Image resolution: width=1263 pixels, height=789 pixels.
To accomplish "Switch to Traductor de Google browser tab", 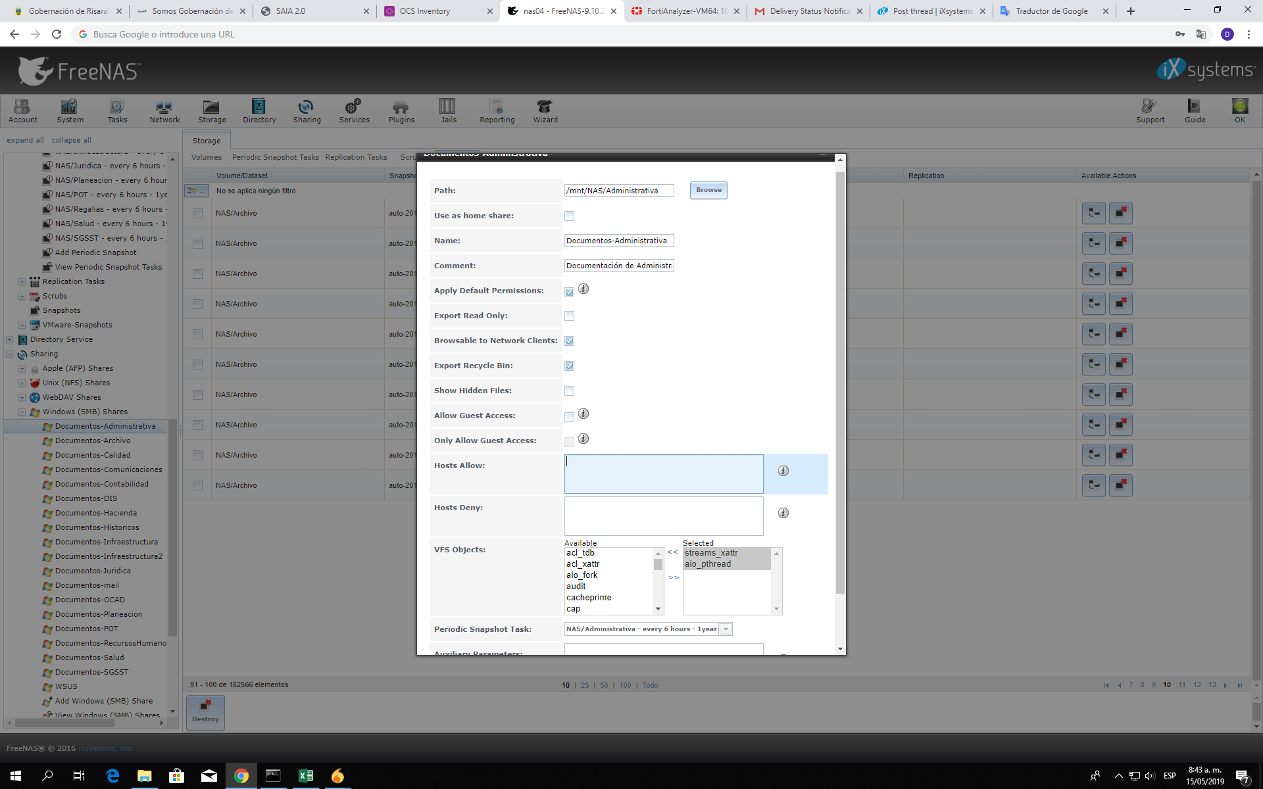I will point(1054,11).
